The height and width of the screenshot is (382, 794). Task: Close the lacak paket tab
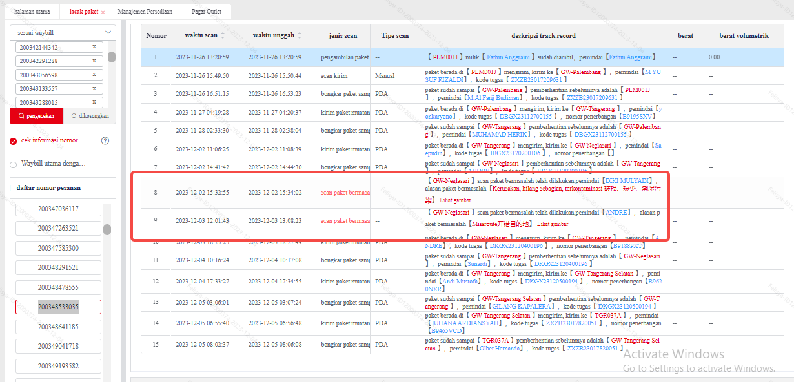(x=103, y=12)
